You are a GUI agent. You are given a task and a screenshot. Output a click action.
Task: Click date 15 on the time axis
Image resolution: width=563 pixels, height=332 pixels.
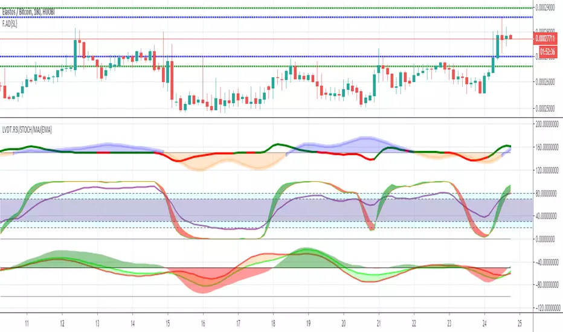click(168, 324)
